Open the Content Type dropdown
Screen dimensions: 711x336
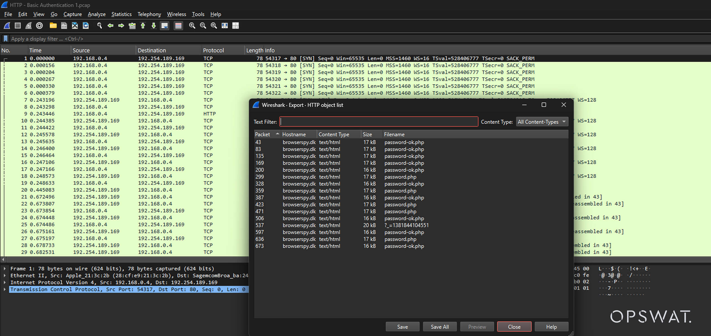(542, 122)
